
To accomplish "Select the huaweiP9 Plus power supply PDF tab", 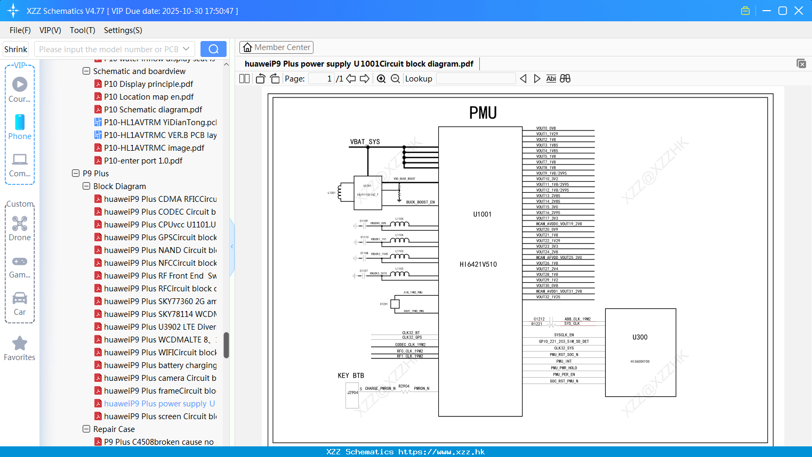I will (359, 63).
